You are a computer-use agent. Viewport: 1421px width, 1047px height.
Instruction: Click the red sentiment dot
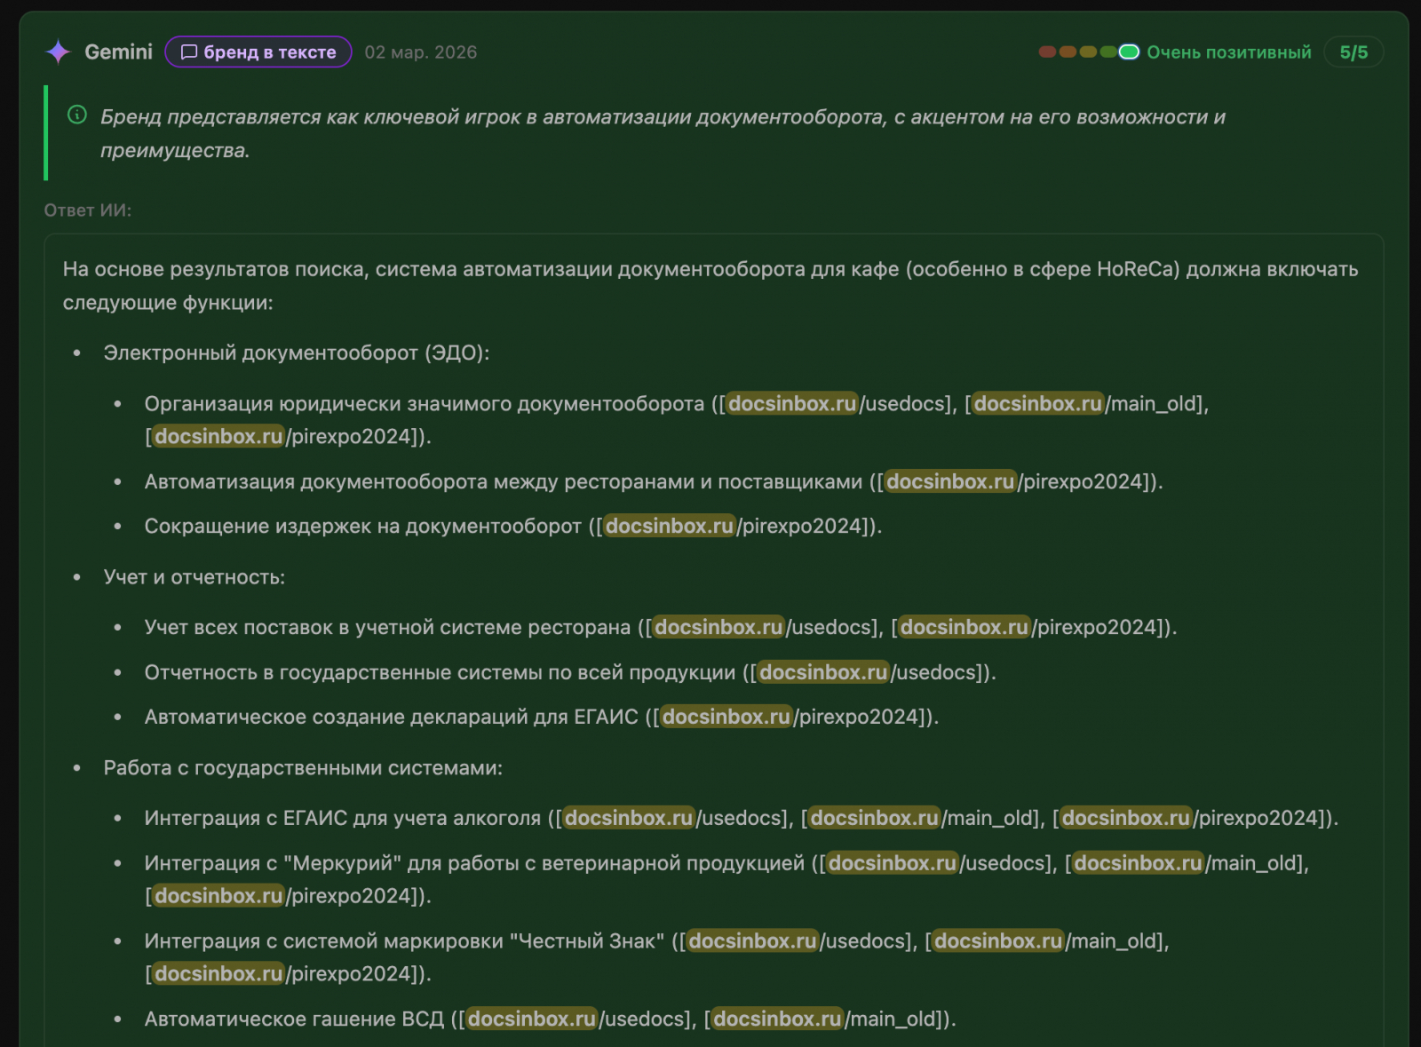pyautogui.click(x=1047, y=52)
